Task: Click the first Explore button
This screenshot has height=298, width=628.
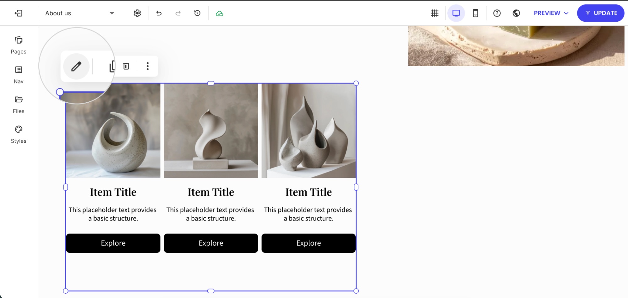Action: pyautogui.click(x=113, y=243)
